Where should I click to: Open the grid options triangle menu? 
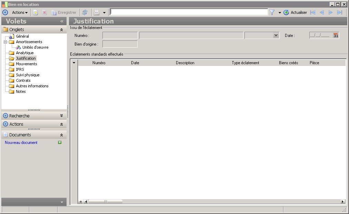[x=74, y=63]
